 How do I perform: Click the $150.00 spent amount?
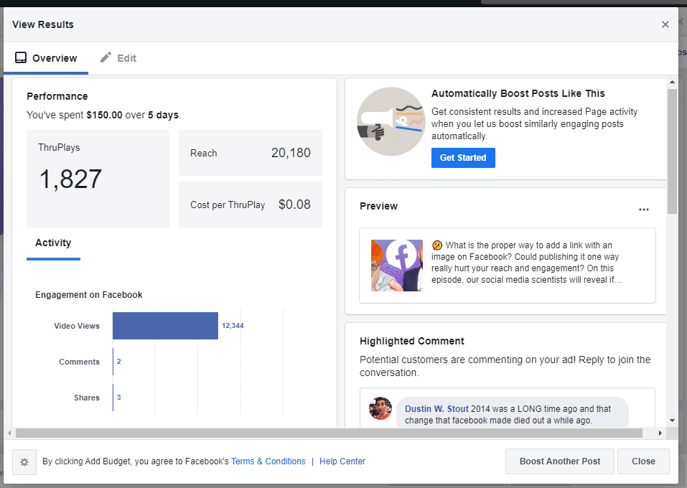104,116
